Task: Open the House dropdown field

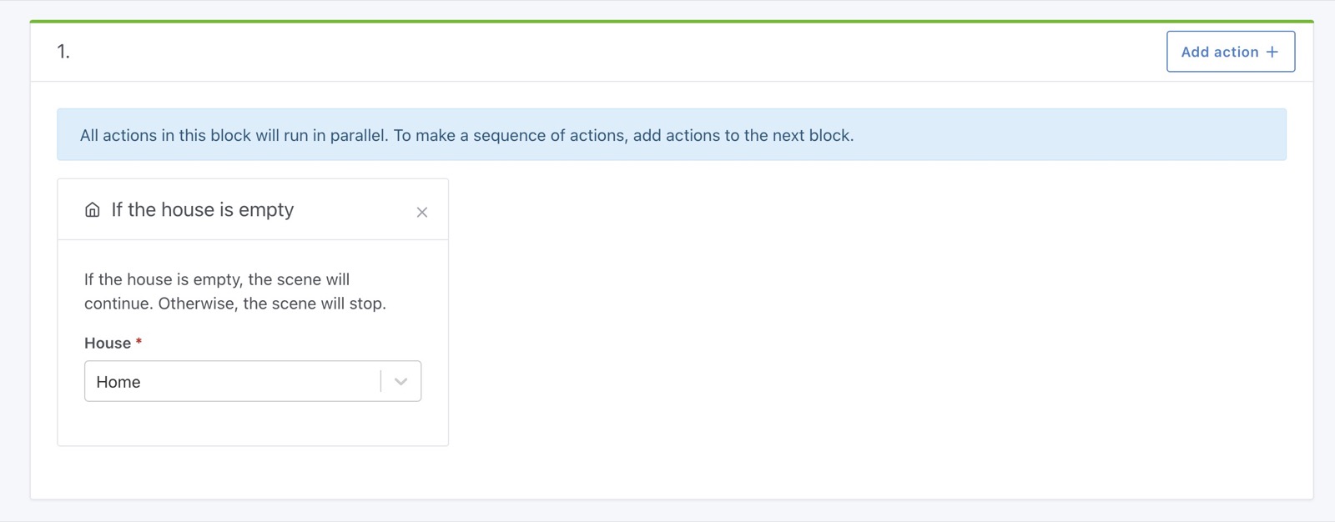Action: (234, 382)
